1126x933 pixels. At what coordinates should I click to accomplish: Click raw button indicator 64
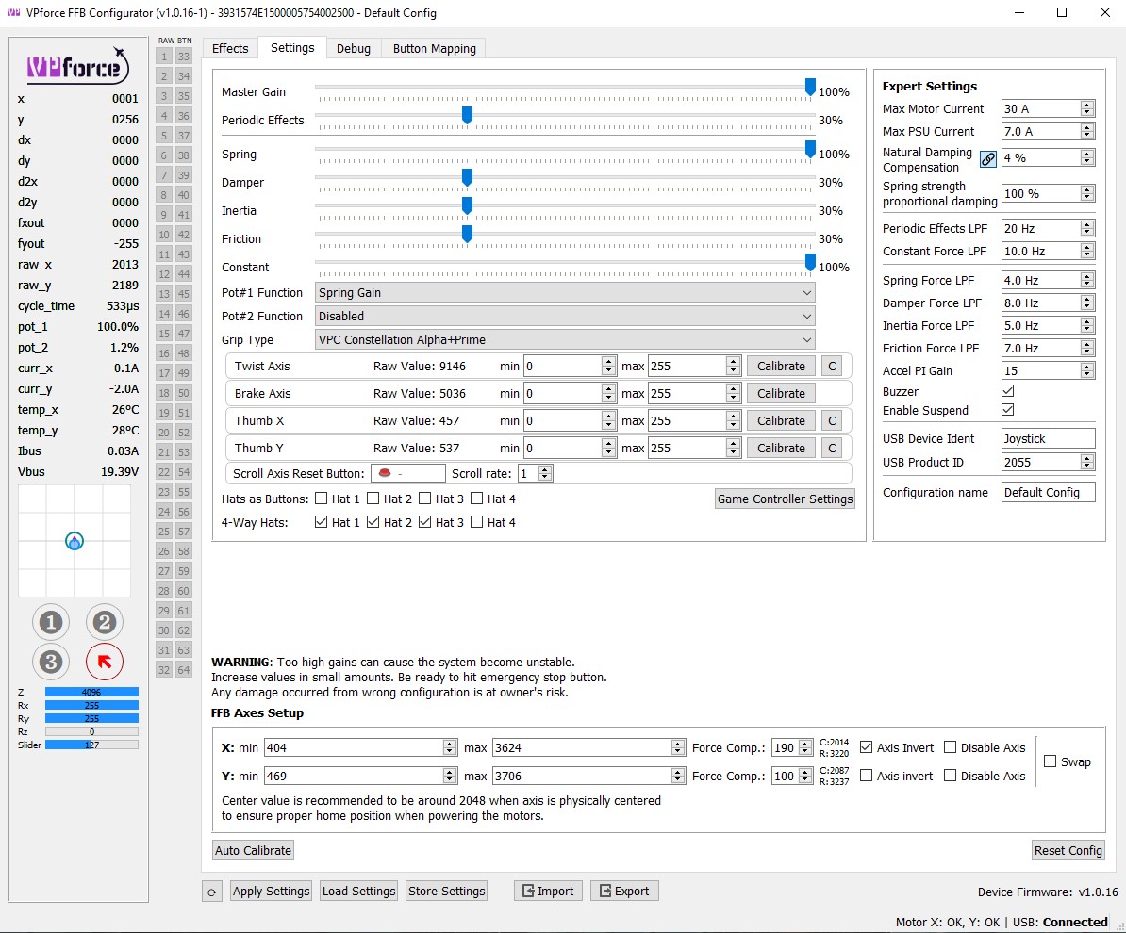tap(184, 670)
